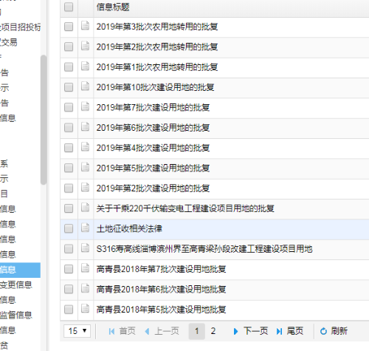Click the next page arrow icon 下一页
The height and width of the screenshot is (351, 369).
pyautogui.click(x=235, y=331)
